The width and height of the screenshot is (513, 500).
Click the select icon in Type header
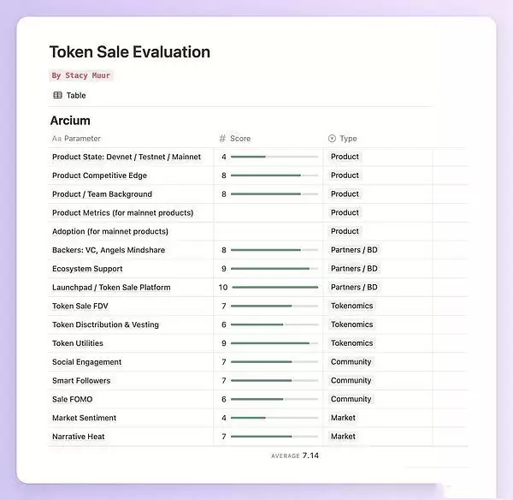point(332,138)
